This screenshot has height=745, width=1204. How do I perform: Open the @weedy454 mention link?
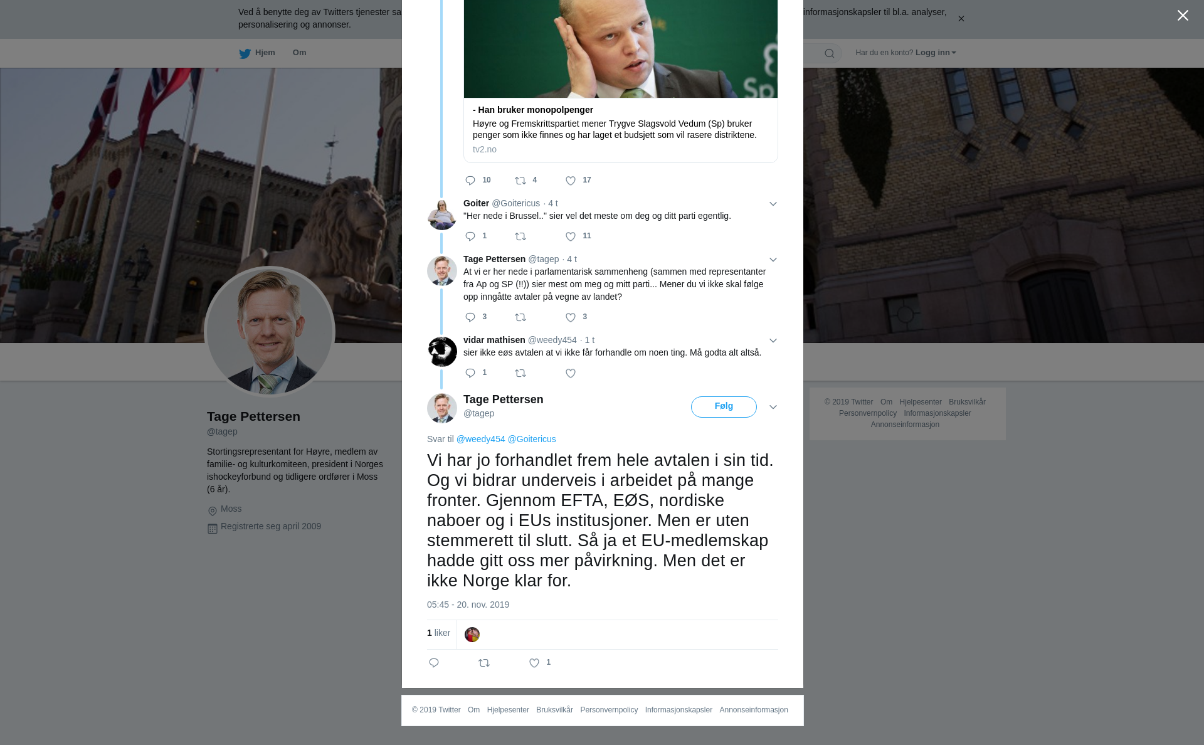coord(480,439)
